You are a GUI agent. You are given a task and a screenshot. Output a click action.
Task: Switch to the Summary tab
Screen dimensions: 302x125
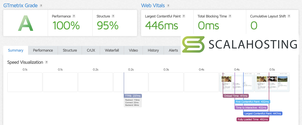pos(16,50)
